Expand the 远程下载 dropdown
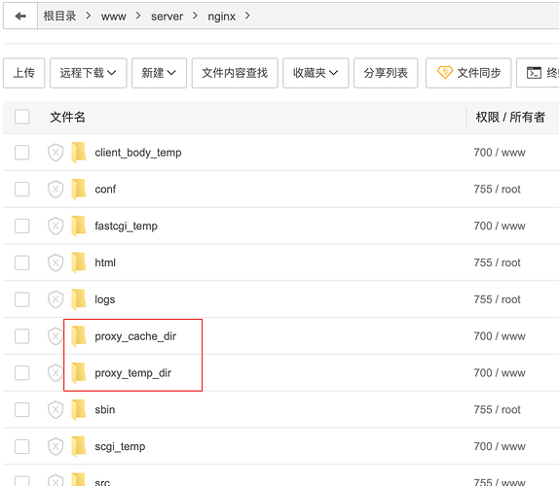The image size is (559, 486). coord(88,73)
